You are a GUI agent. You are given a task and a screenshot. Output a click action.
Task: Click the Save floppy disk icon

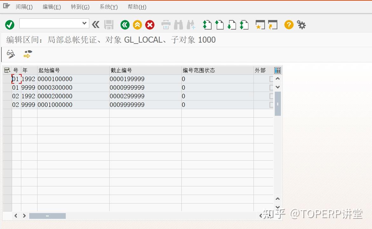109,25
